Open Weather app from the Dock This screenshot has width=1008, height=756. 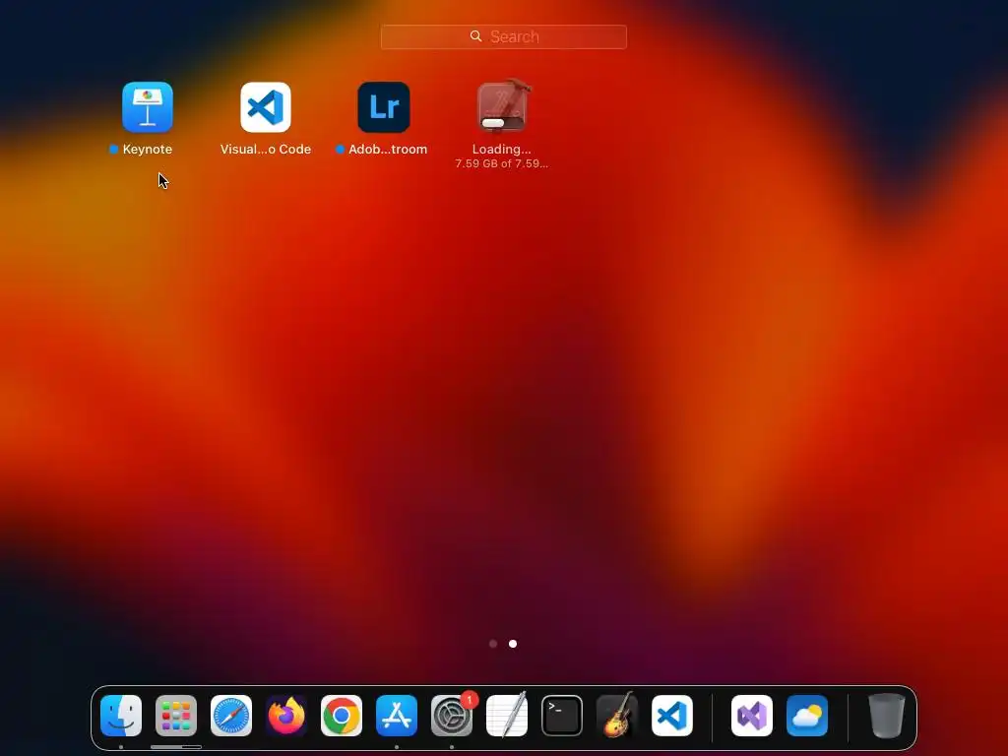pyautogui.click(x=807, y=716)
